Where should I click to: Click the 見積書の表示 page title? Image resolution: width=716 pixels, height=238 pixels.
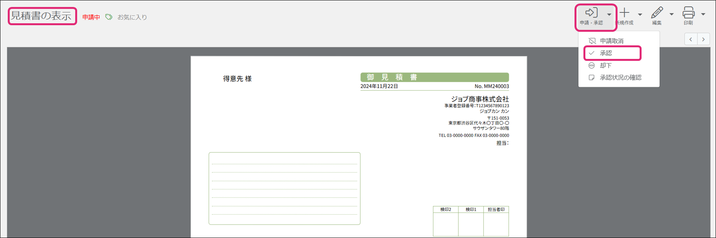coord(42,16)
